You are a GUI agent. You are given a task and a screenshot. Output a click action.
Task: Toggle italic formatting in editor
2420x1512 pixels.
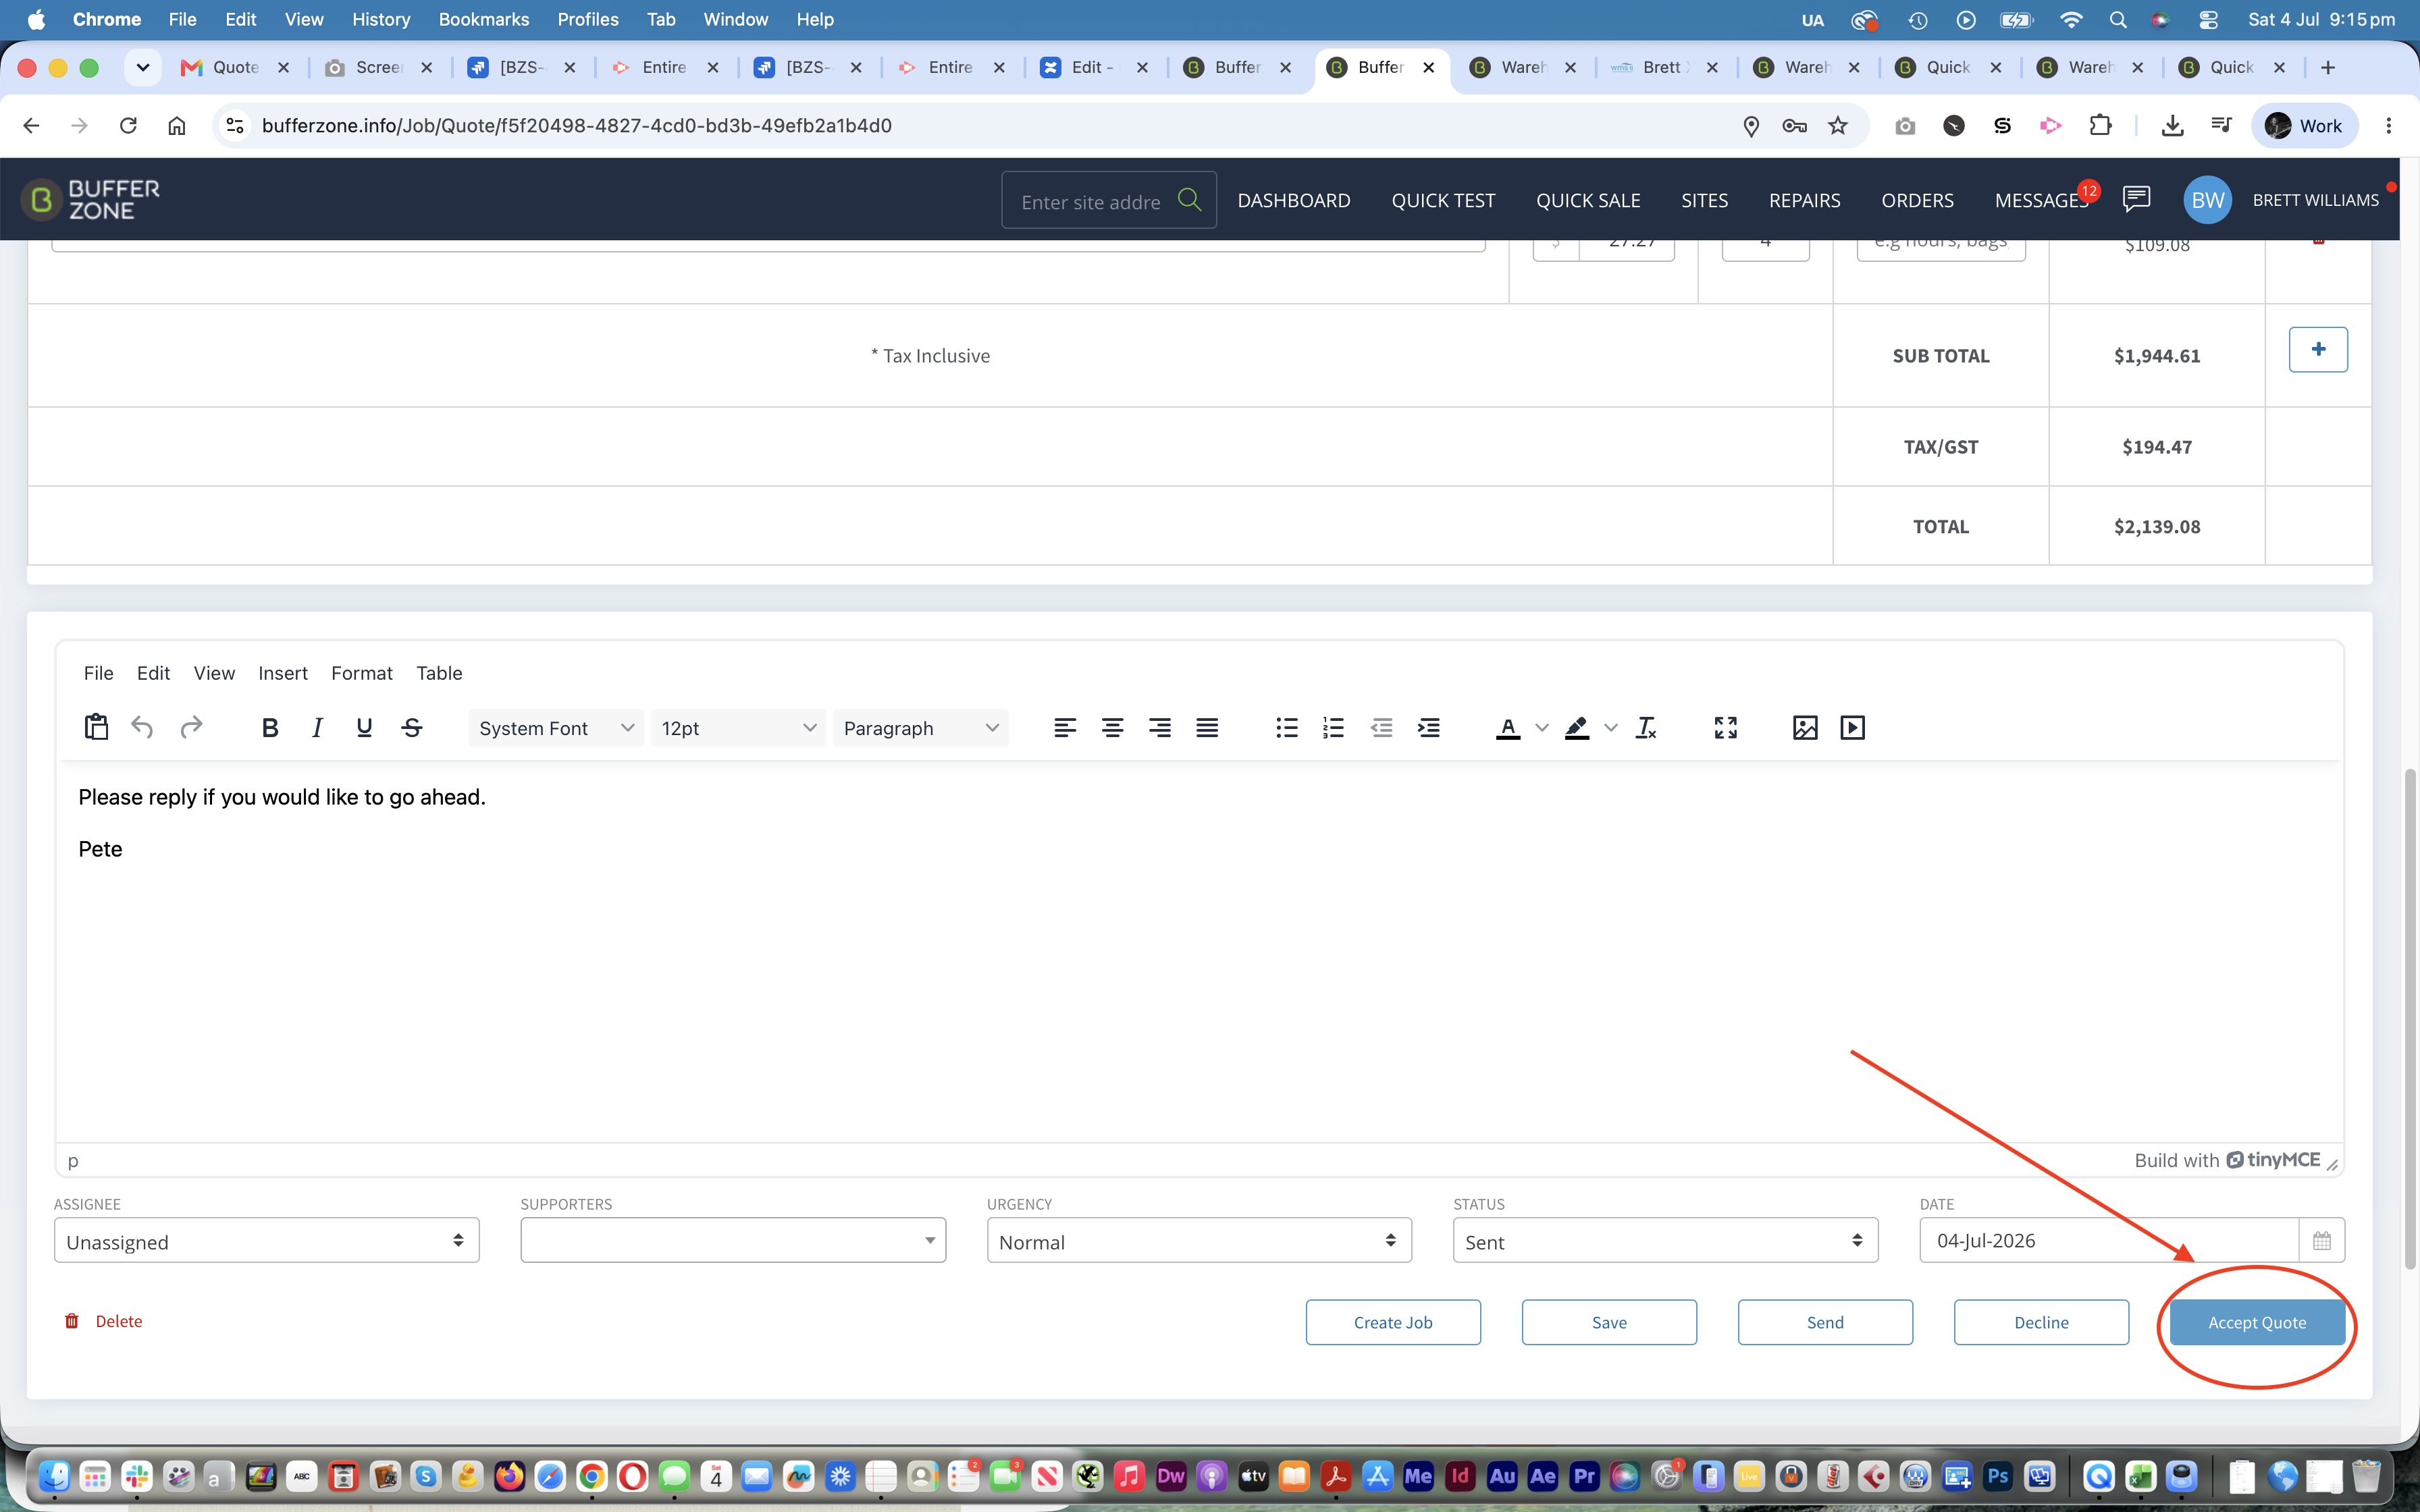(x=317, y=728)
